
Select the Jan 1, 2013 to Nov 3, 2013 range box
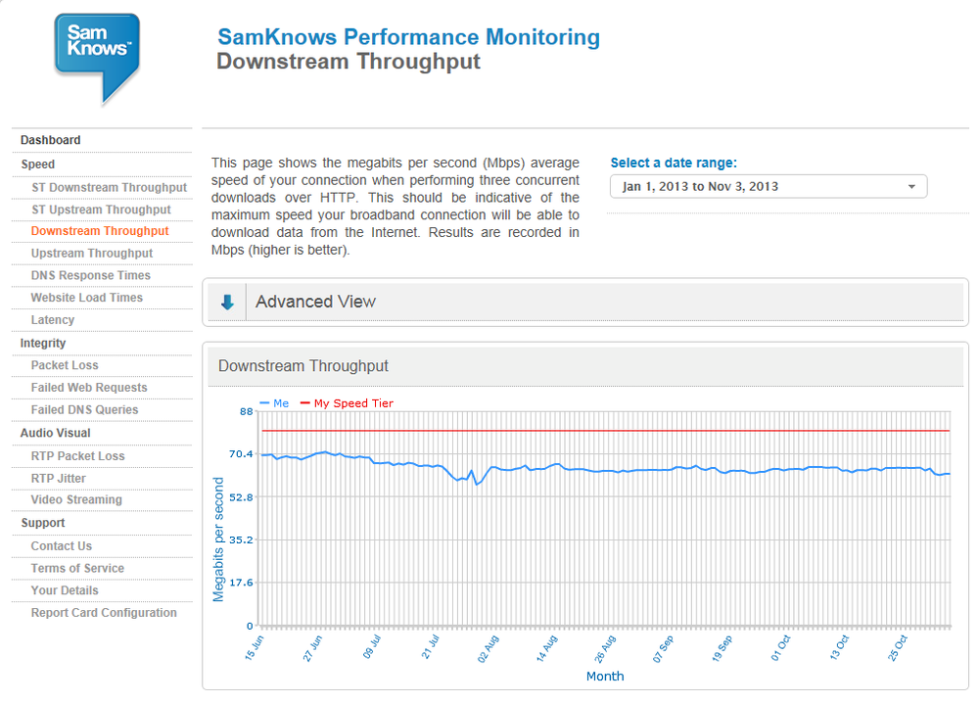coord(768,186)
